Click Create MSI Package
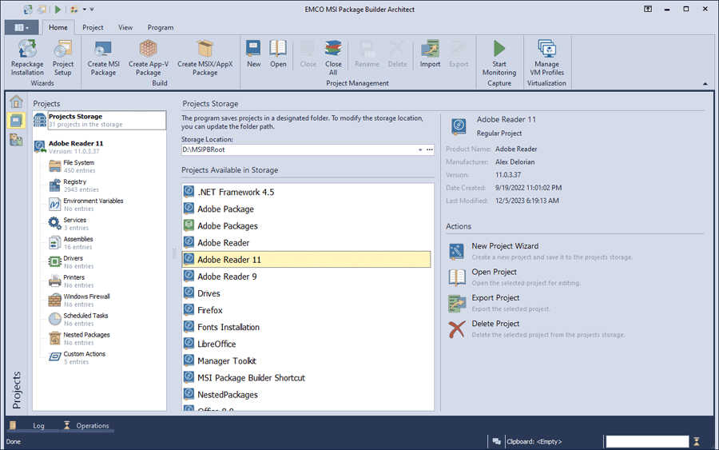 pos(103,58)
